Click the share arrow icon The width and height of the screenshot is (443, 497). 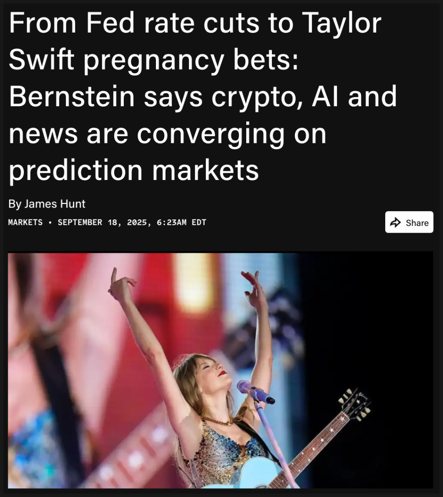tap(395, 223)
